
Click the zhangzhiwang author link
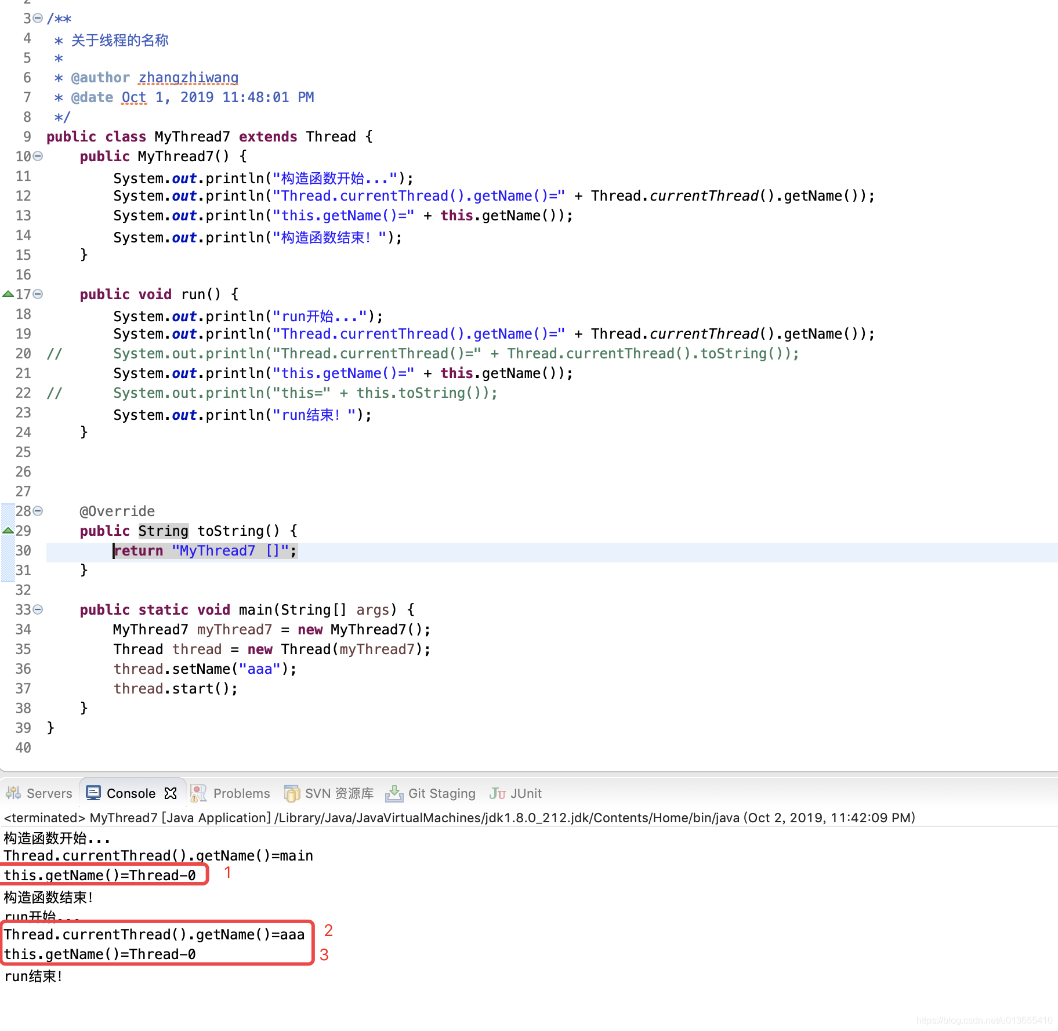click(x=187, y=77)
